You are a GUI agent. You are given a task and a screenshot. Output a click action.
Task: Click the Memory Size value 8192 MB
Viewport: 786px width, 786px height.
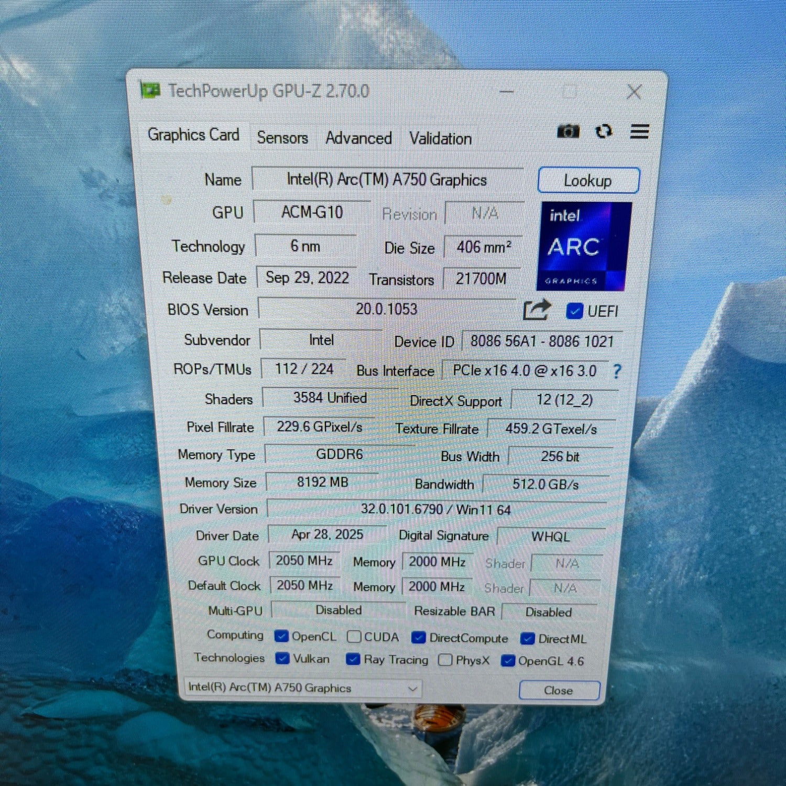[x=322, y=482]
